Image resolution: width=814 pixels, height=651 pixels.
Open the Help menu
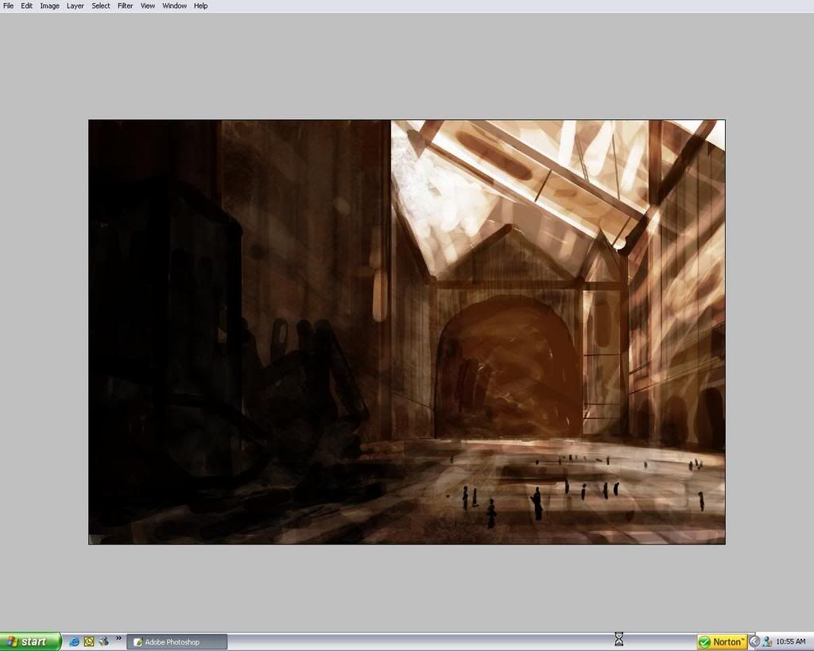point(201,6)
